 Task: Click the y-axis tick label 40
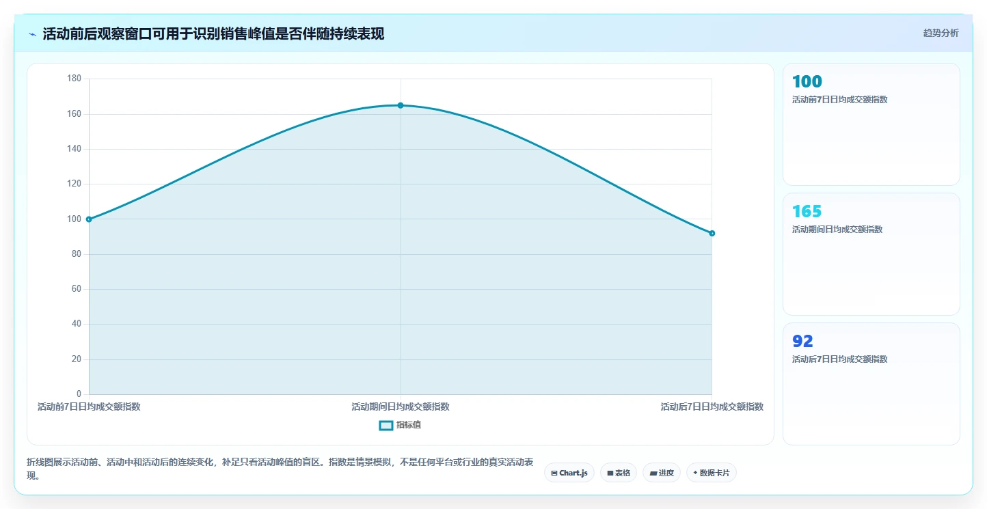(76, 324)
